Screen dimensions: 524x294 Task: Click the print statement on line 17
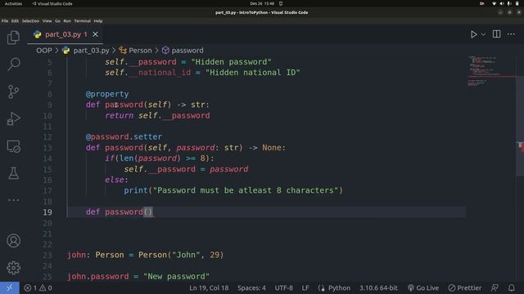click(233, 190)
